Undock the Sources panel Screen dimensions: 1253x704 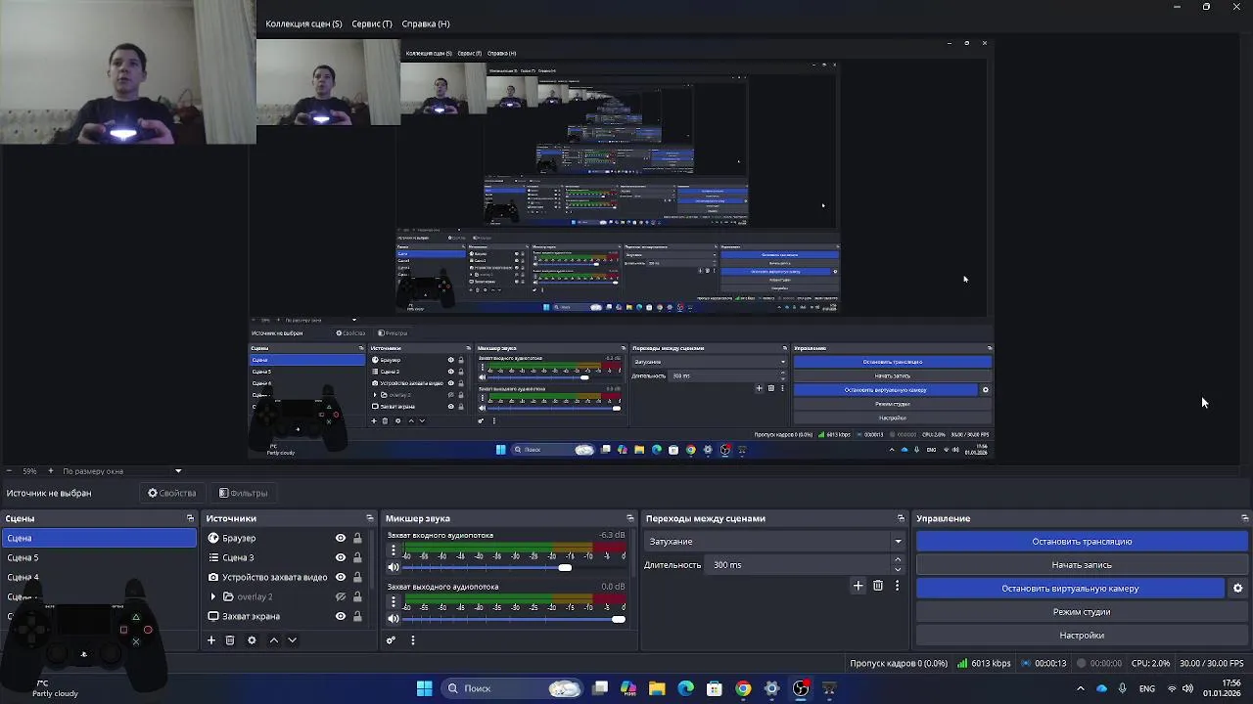(369, 518)
